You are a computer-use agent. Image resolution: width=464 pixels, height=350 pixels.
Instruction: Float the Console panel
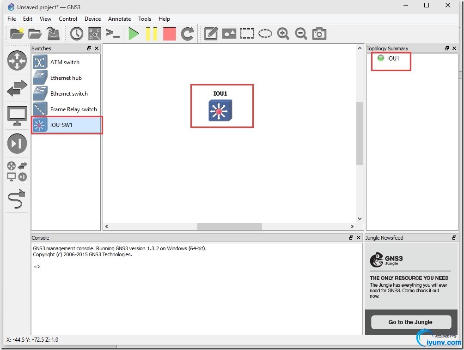351,238
